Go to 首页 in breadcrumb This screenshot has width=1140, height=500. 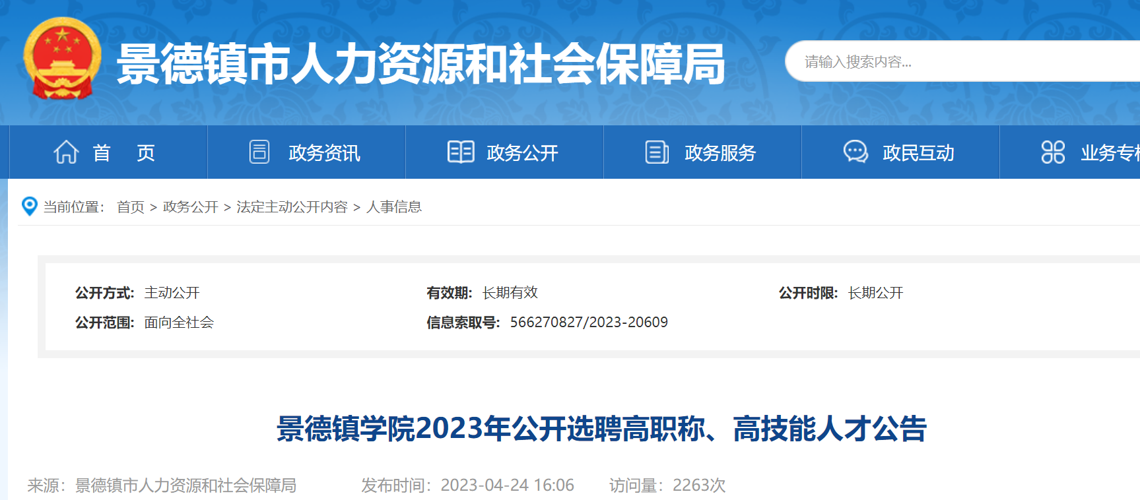point(131,207)
